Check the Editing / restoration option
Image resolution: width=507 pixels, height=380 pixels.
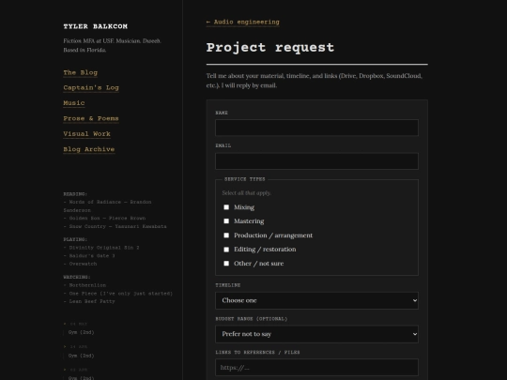pyautogui.click(x=226, y=250)
